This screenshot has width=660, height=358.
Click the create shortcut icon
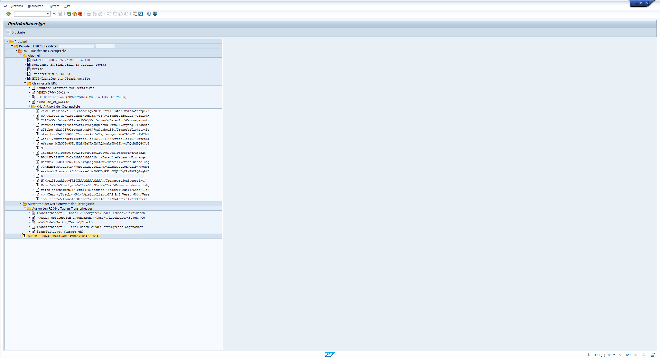141,14
